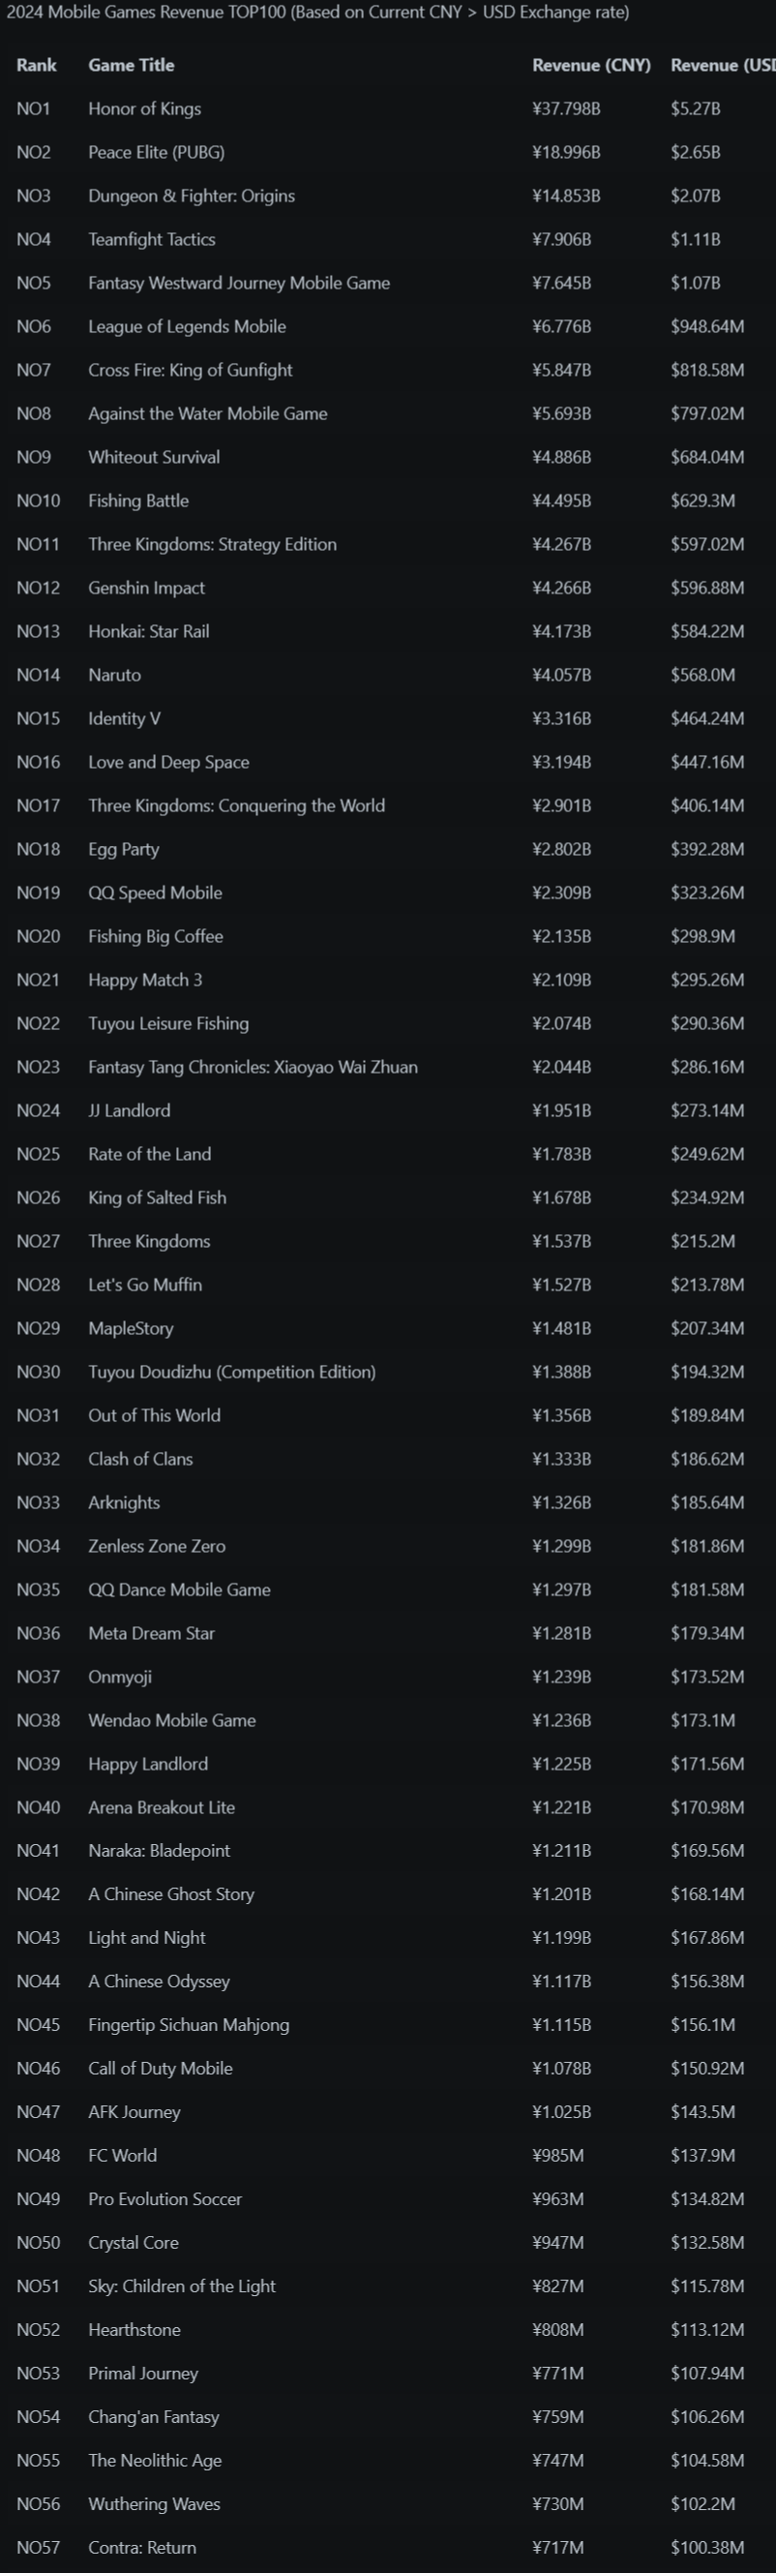Select the Honor of Kings row title
This screenshot has width=776, height=2573.
145,108
